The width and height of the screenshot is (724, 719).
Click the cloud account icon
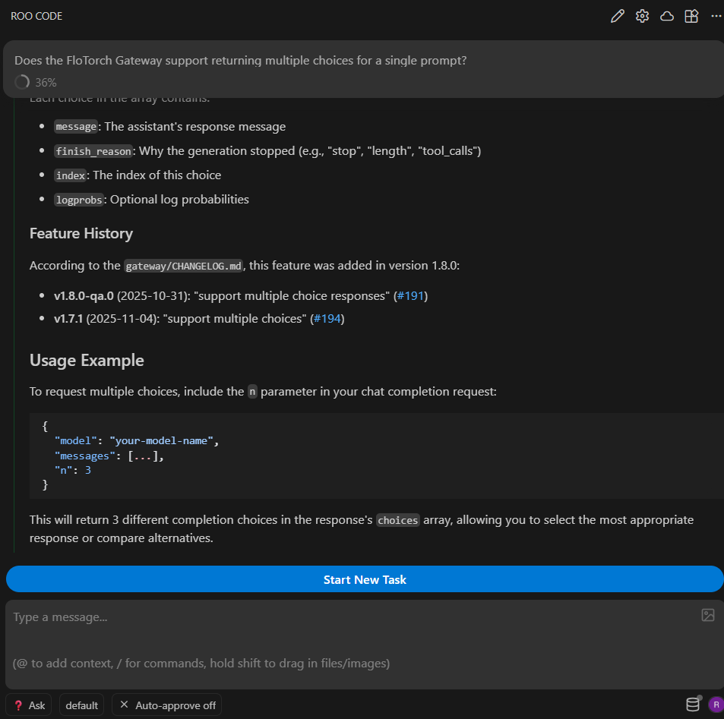pyautogui.click(x=666, y=15)
